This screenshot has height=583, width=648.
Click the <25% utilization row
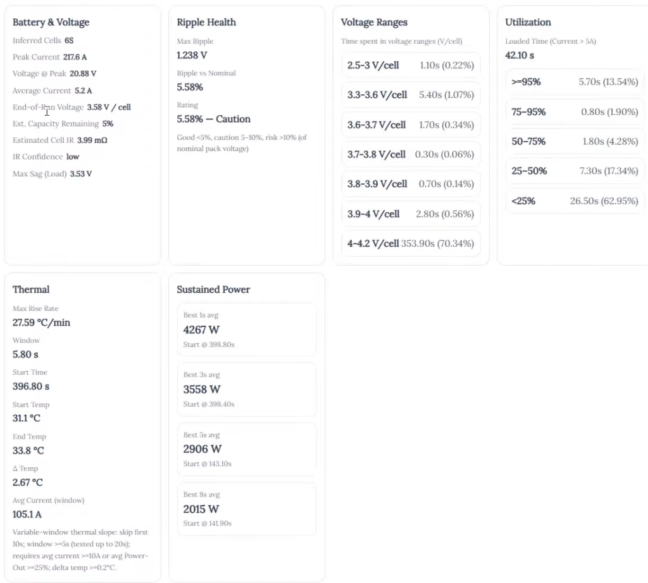pos(575,201)
